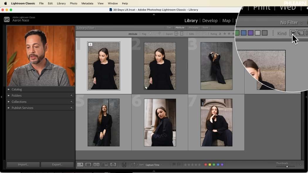Add new folder with Folders plus icon
308x173 pixels.
click(x=72, y=95)
